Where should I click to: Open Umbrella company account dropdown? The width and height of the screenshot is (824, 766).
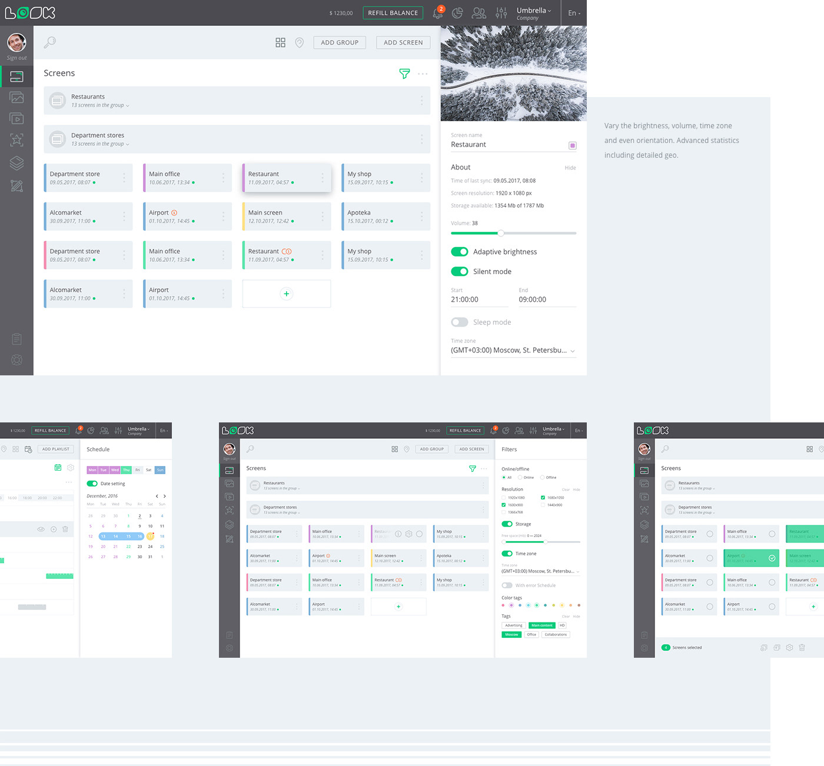[533, 13]
